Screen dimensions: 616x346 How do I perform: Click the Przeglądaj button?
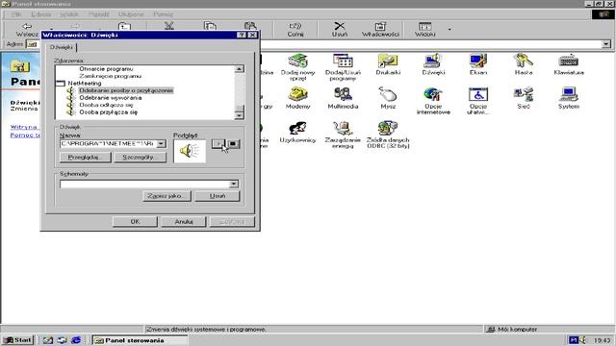(x=86, y=158)
